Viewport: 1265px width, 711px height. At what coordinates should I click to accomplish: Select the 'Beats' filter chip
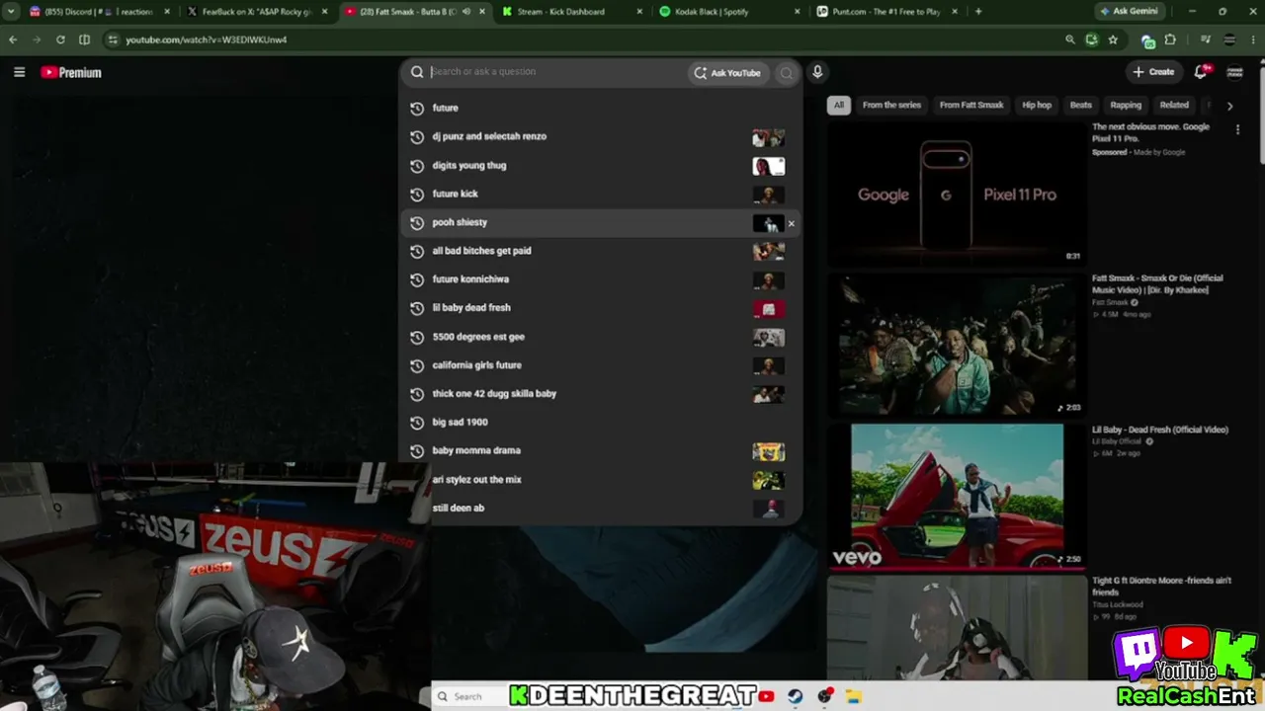(x=1081, y=105)
